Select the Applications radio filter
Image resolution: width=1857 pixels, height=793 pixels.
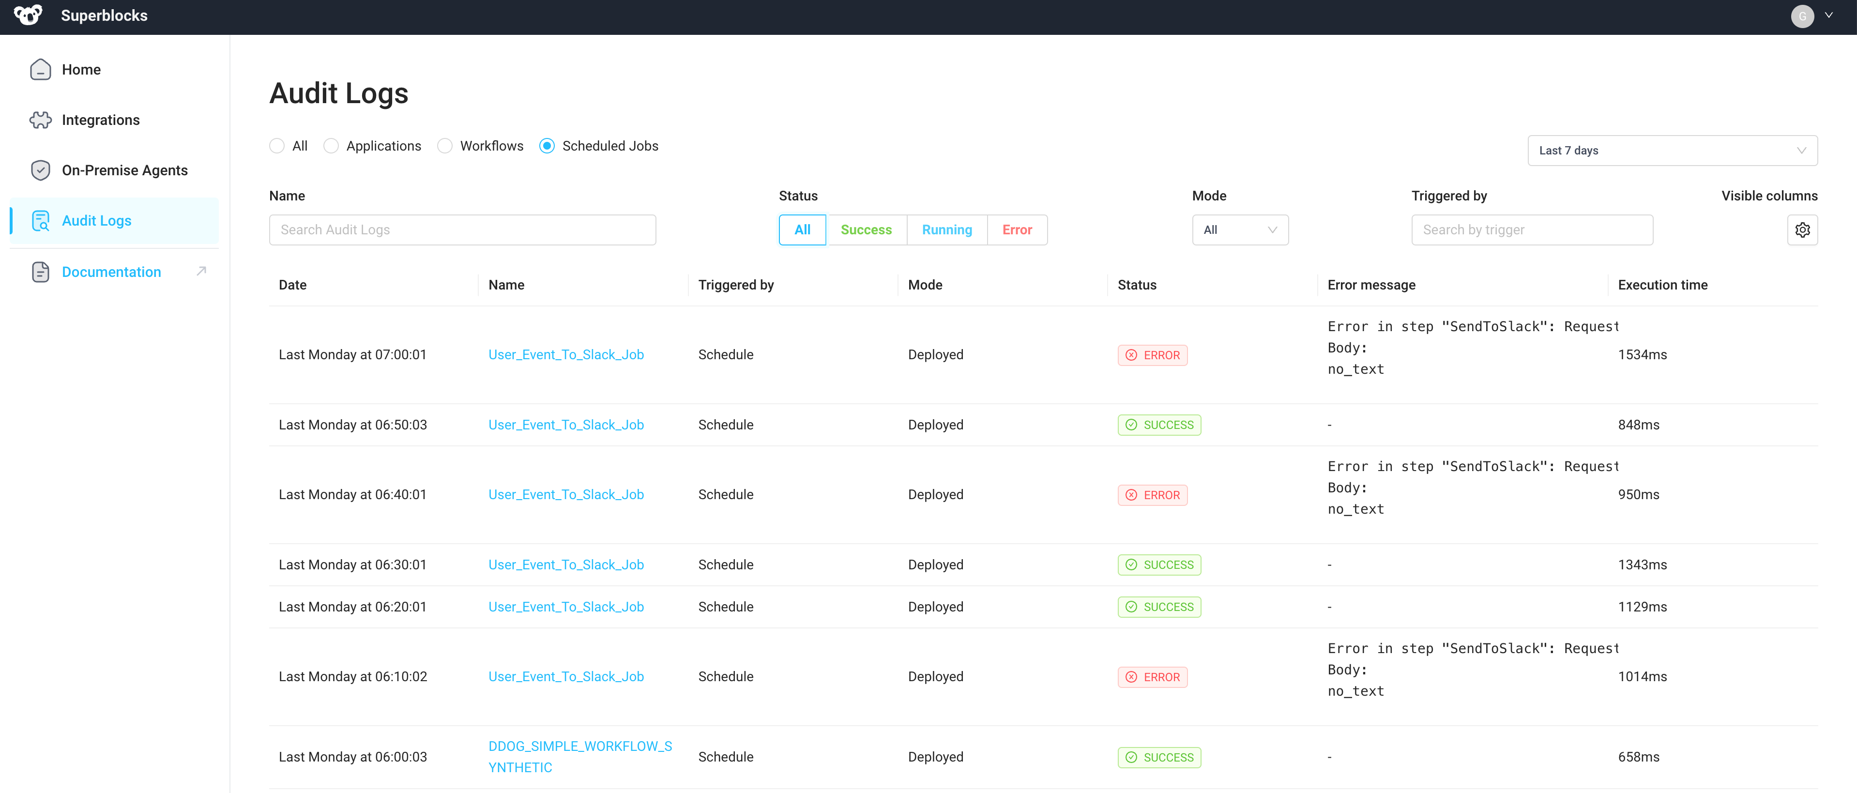(x=331, y=146)
